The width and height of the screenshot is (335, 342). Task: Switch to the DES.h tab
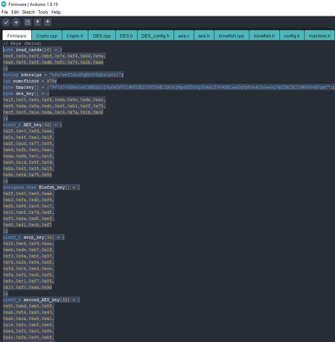coord(126,36)
